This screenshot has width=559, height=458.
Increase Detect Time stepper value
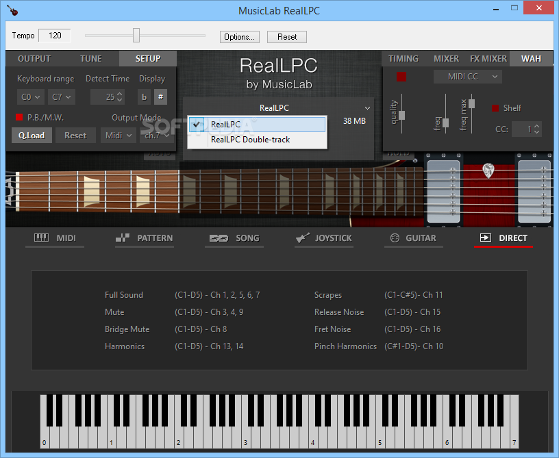[x=119, y=94]
